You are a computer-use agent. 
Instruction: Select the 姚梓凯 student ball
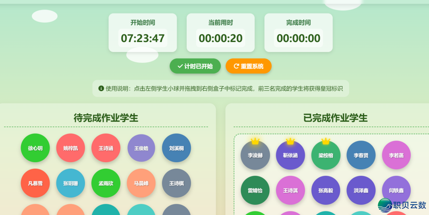coord(71,148)
